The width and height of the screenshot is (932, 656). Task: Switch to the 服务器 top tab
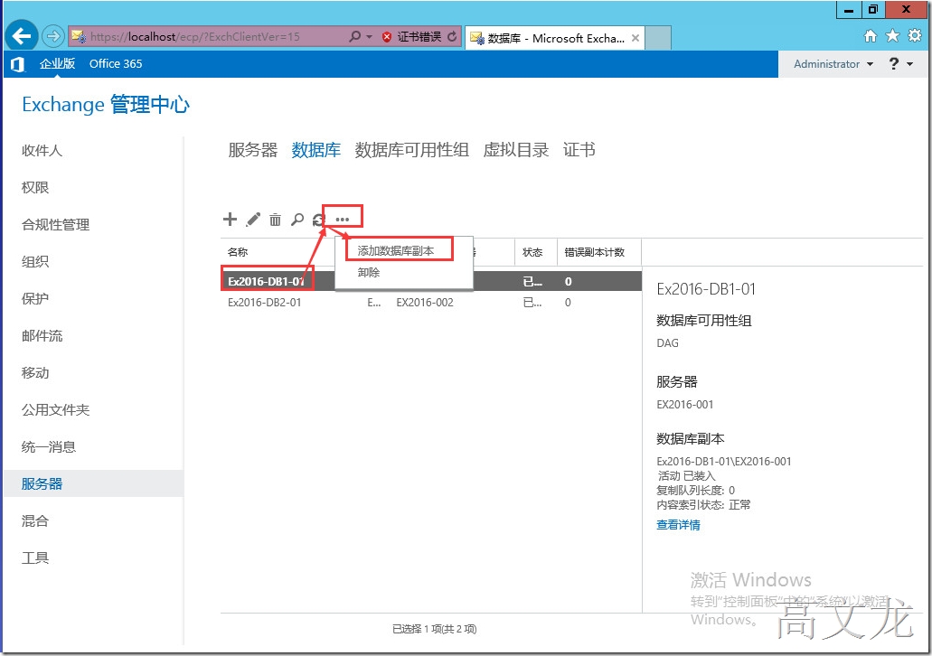(252, 150)
